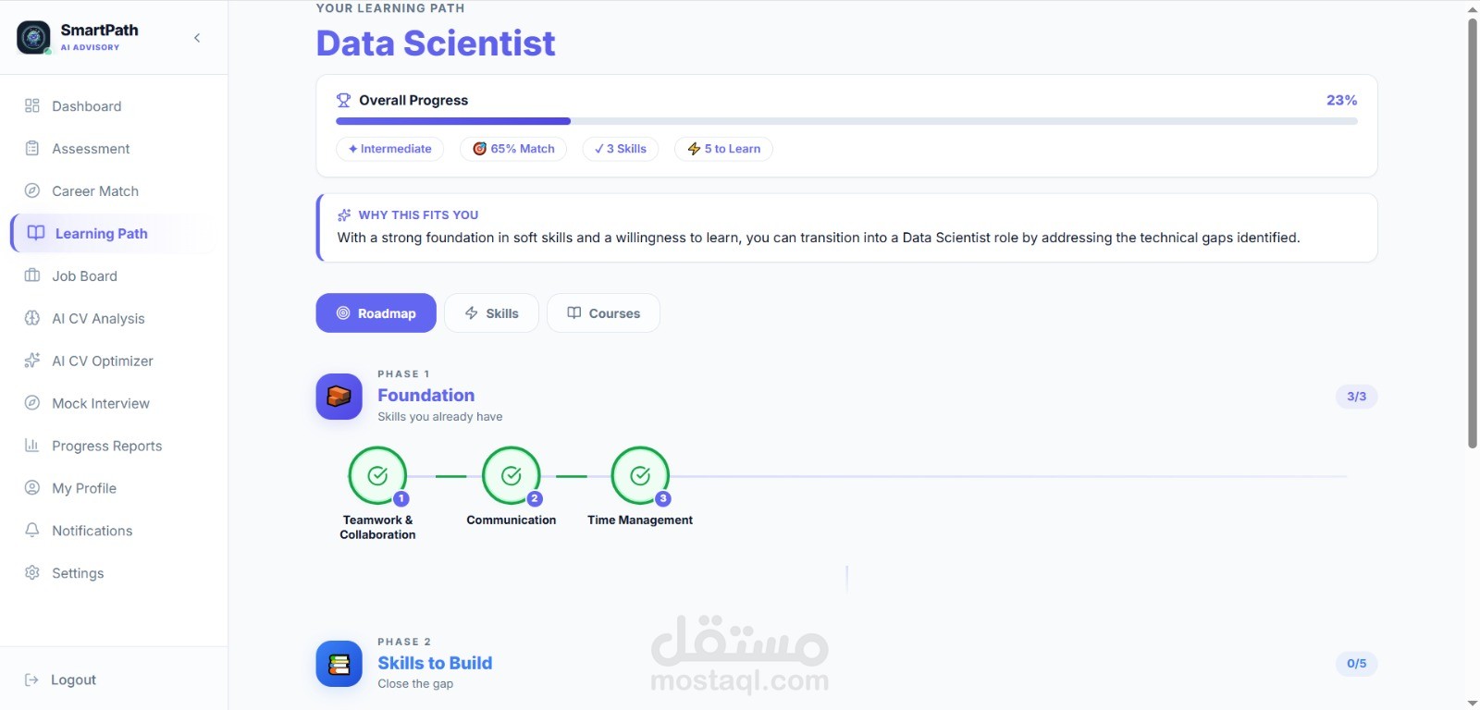Click the Overall Progress bar
The width and height of the screenshot is (1480, 710).
click(846, 121)
